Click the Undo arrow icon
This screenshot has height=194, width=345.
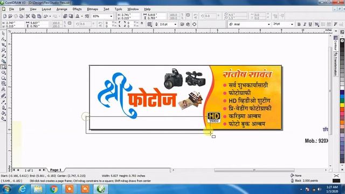click(x=46, y=16)
